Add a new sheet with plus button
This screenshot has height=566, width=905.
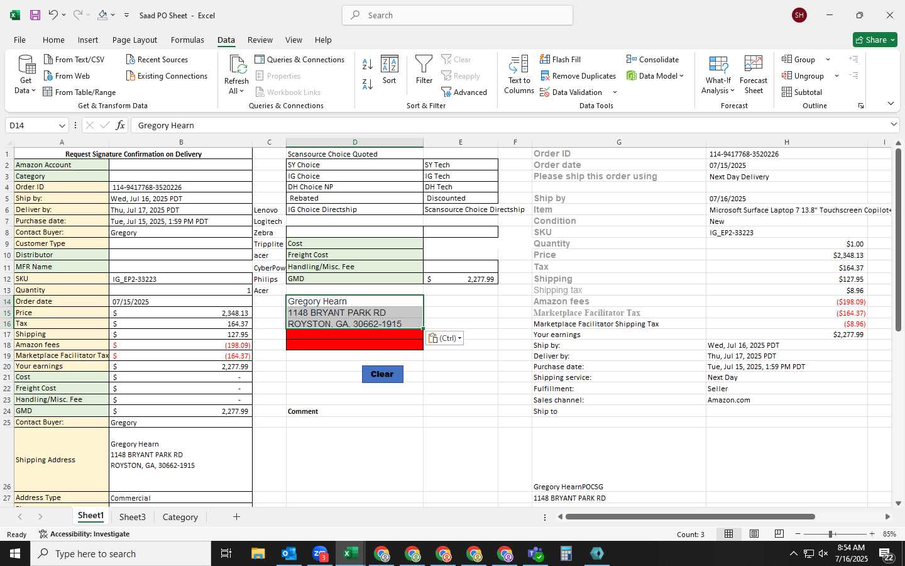236,517
